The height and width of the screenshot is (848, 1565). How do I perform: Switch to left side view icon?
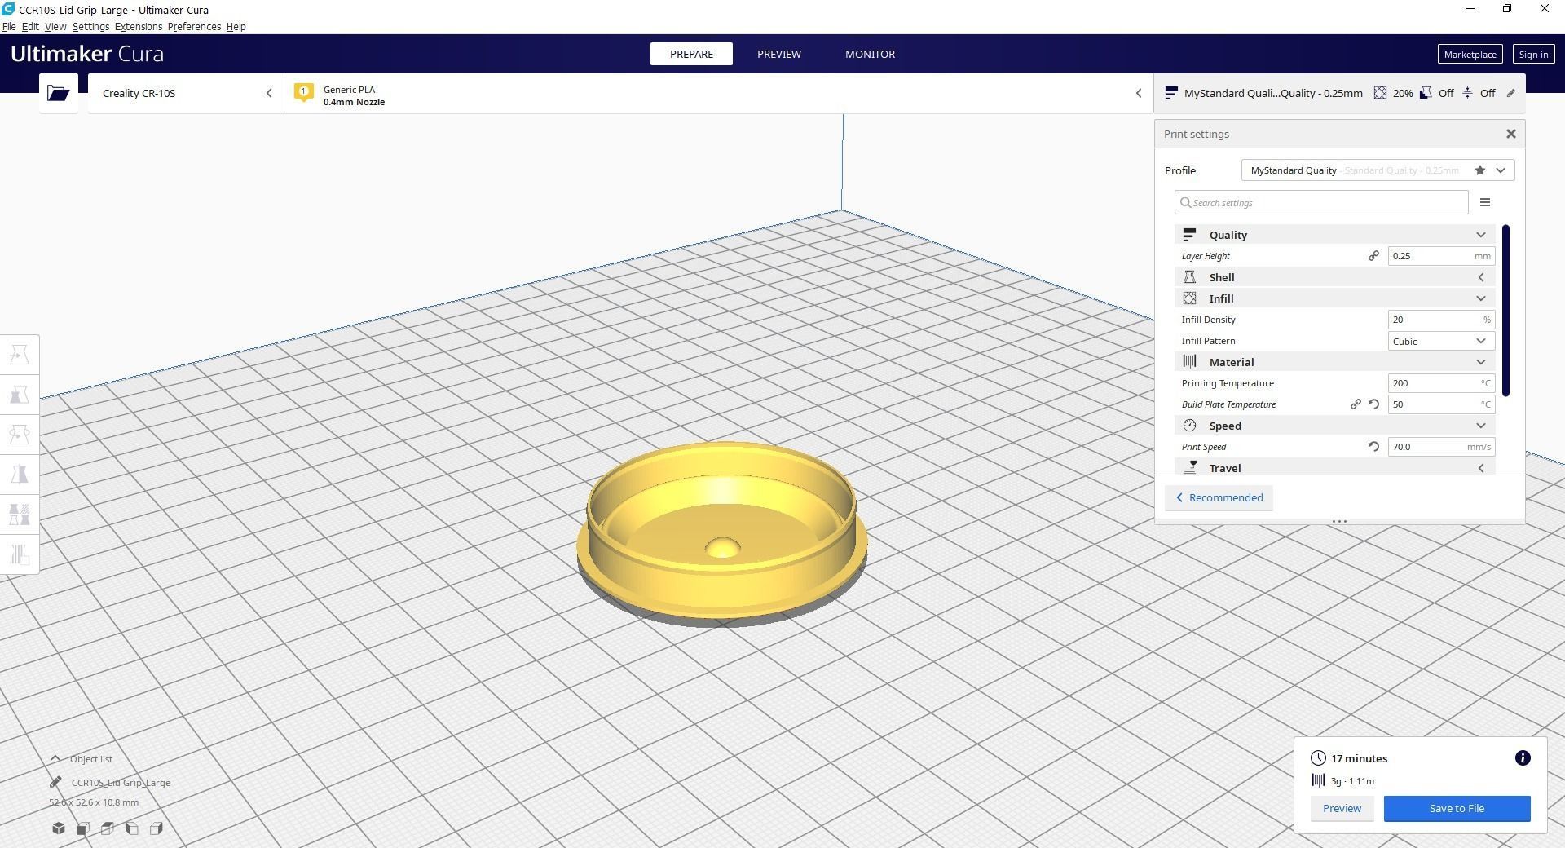132,828
